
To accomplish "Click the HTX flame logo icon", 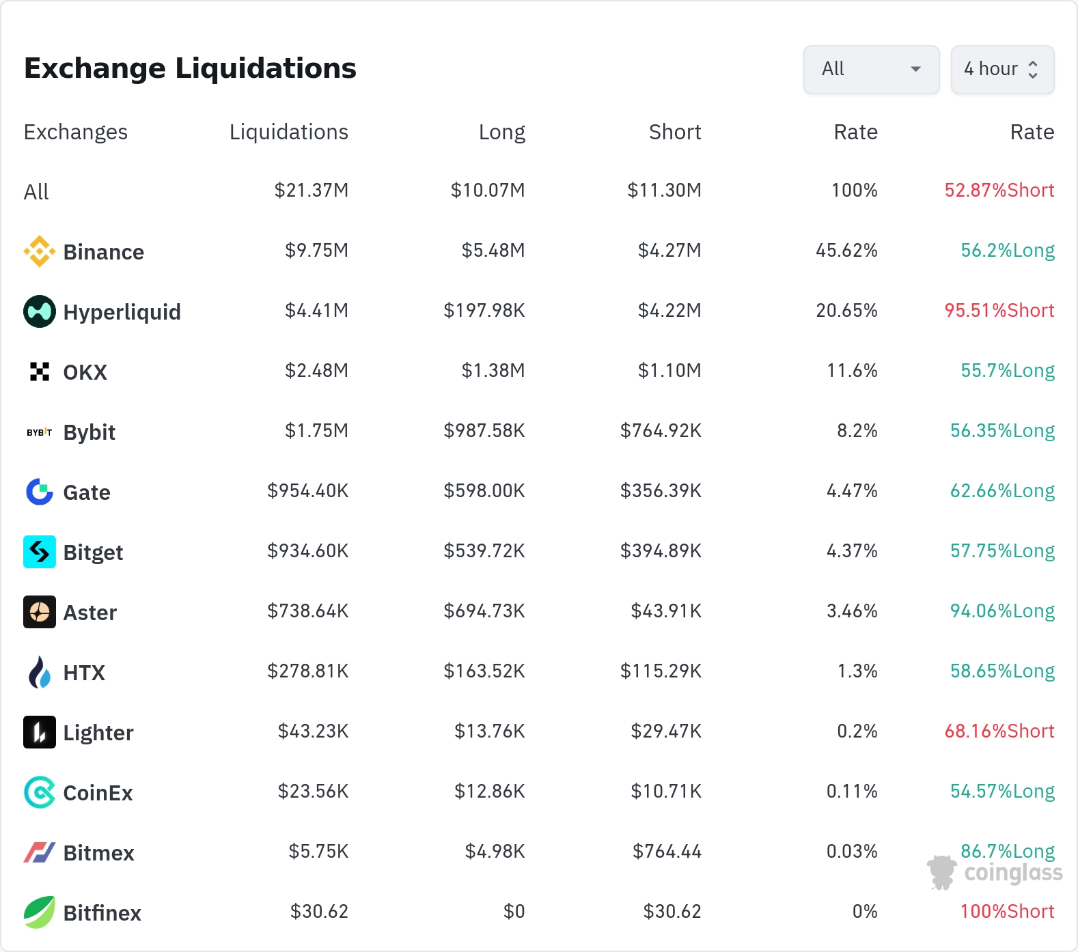I will [40, 672].
